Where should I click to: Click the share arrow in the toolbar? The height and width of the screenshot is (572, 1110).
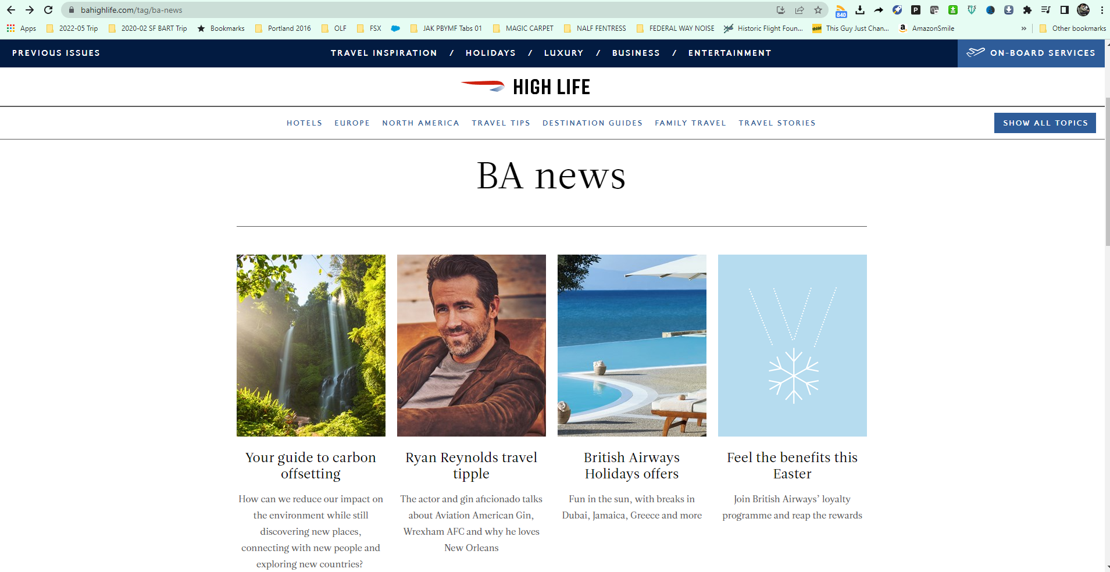pyautogui.click(x=801, y=10)
